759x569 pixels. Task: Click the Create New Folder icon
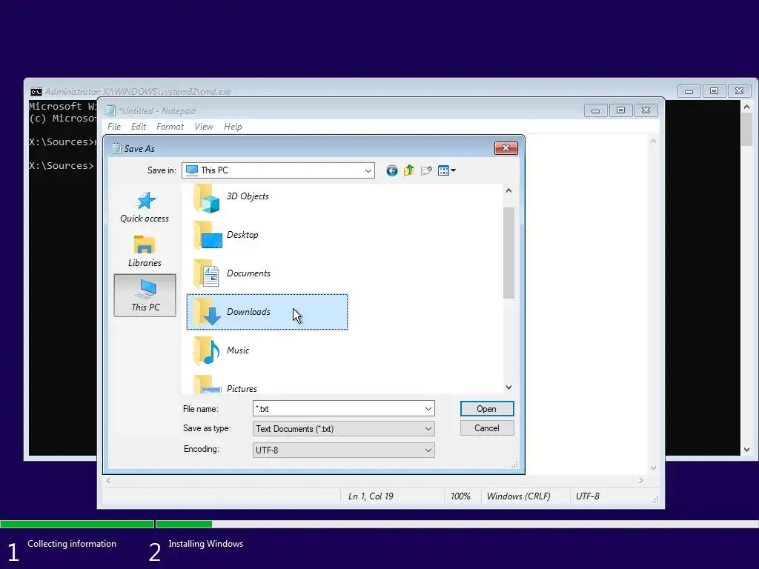(426, 170)
